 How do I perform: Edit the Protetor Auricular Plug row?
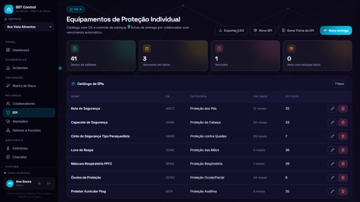click(332, 191)
